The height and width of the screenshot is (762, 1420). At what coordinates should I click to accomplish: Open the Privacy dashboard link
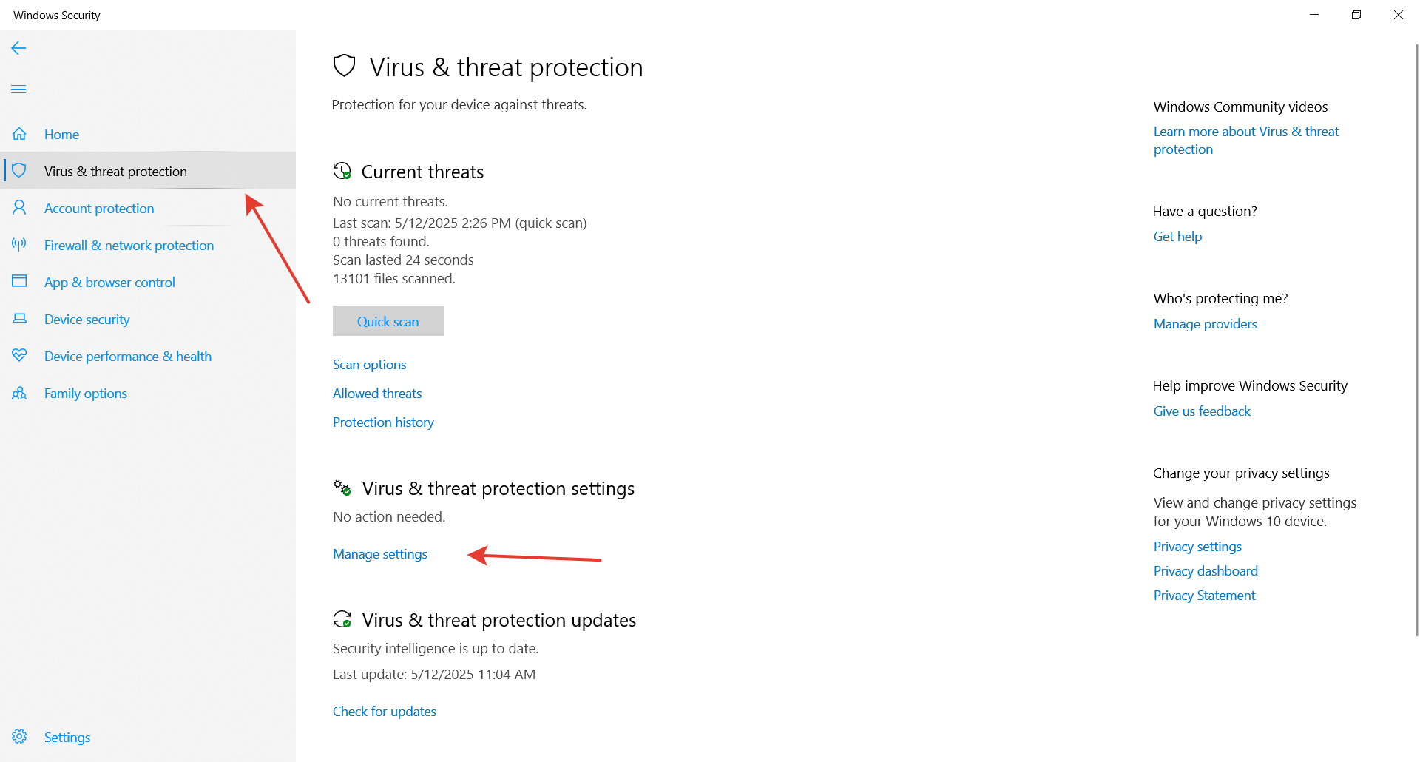[x=1206, y=571]
